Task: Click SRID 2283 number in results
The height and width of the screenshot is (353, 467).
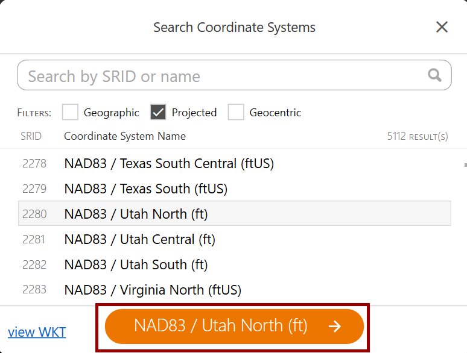Action: [34, 290]
